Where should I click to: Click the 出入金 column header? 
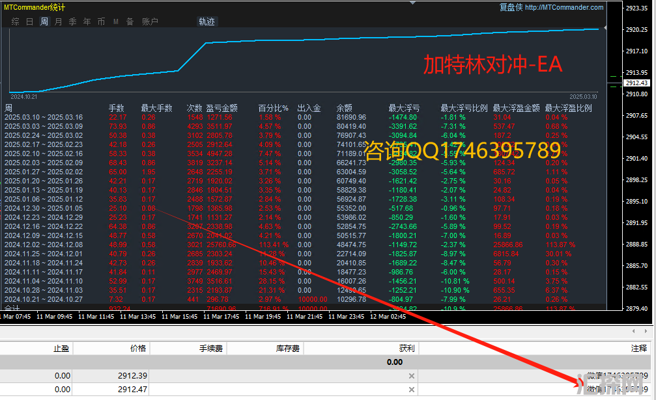coord(309,108)
